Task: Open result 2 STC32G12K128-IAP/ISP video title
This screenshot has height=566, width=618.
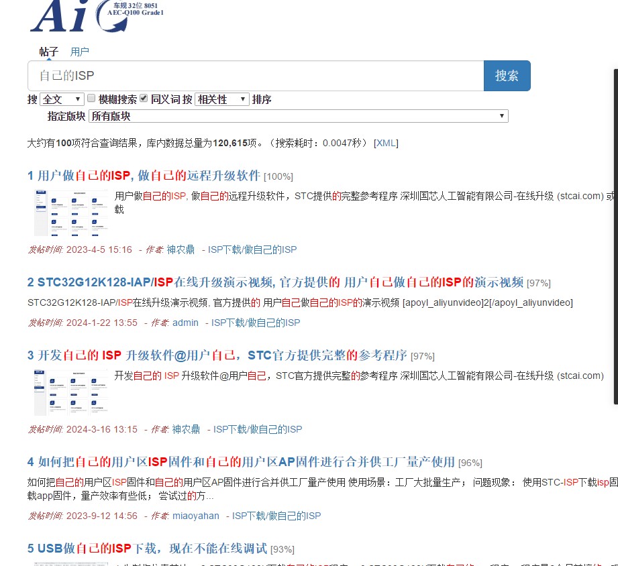Action: [x=275, y=282]
